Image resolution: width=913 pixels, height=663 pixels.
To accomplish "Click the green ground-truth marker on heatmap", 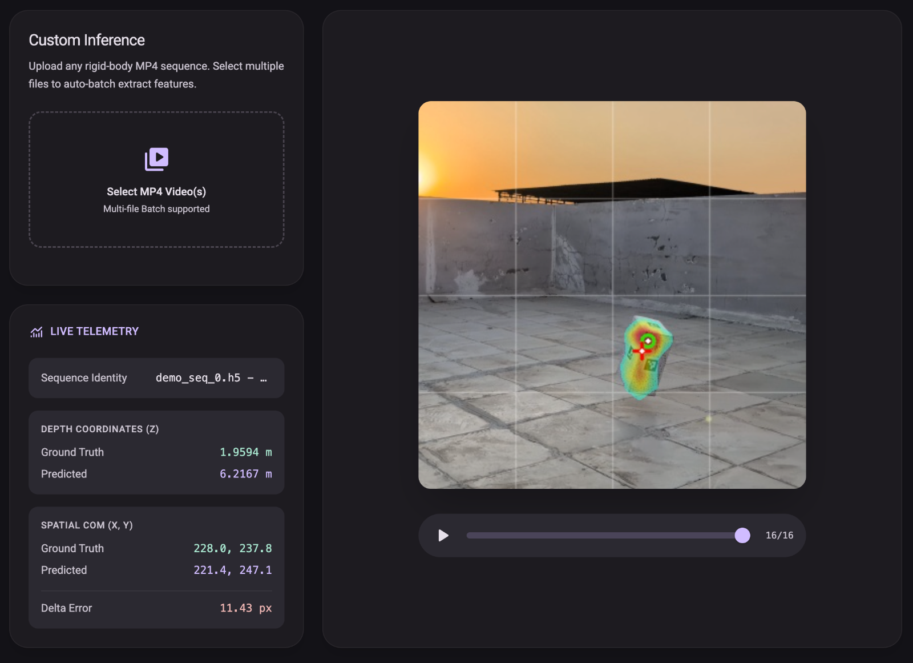I will (x=648, y=341).
